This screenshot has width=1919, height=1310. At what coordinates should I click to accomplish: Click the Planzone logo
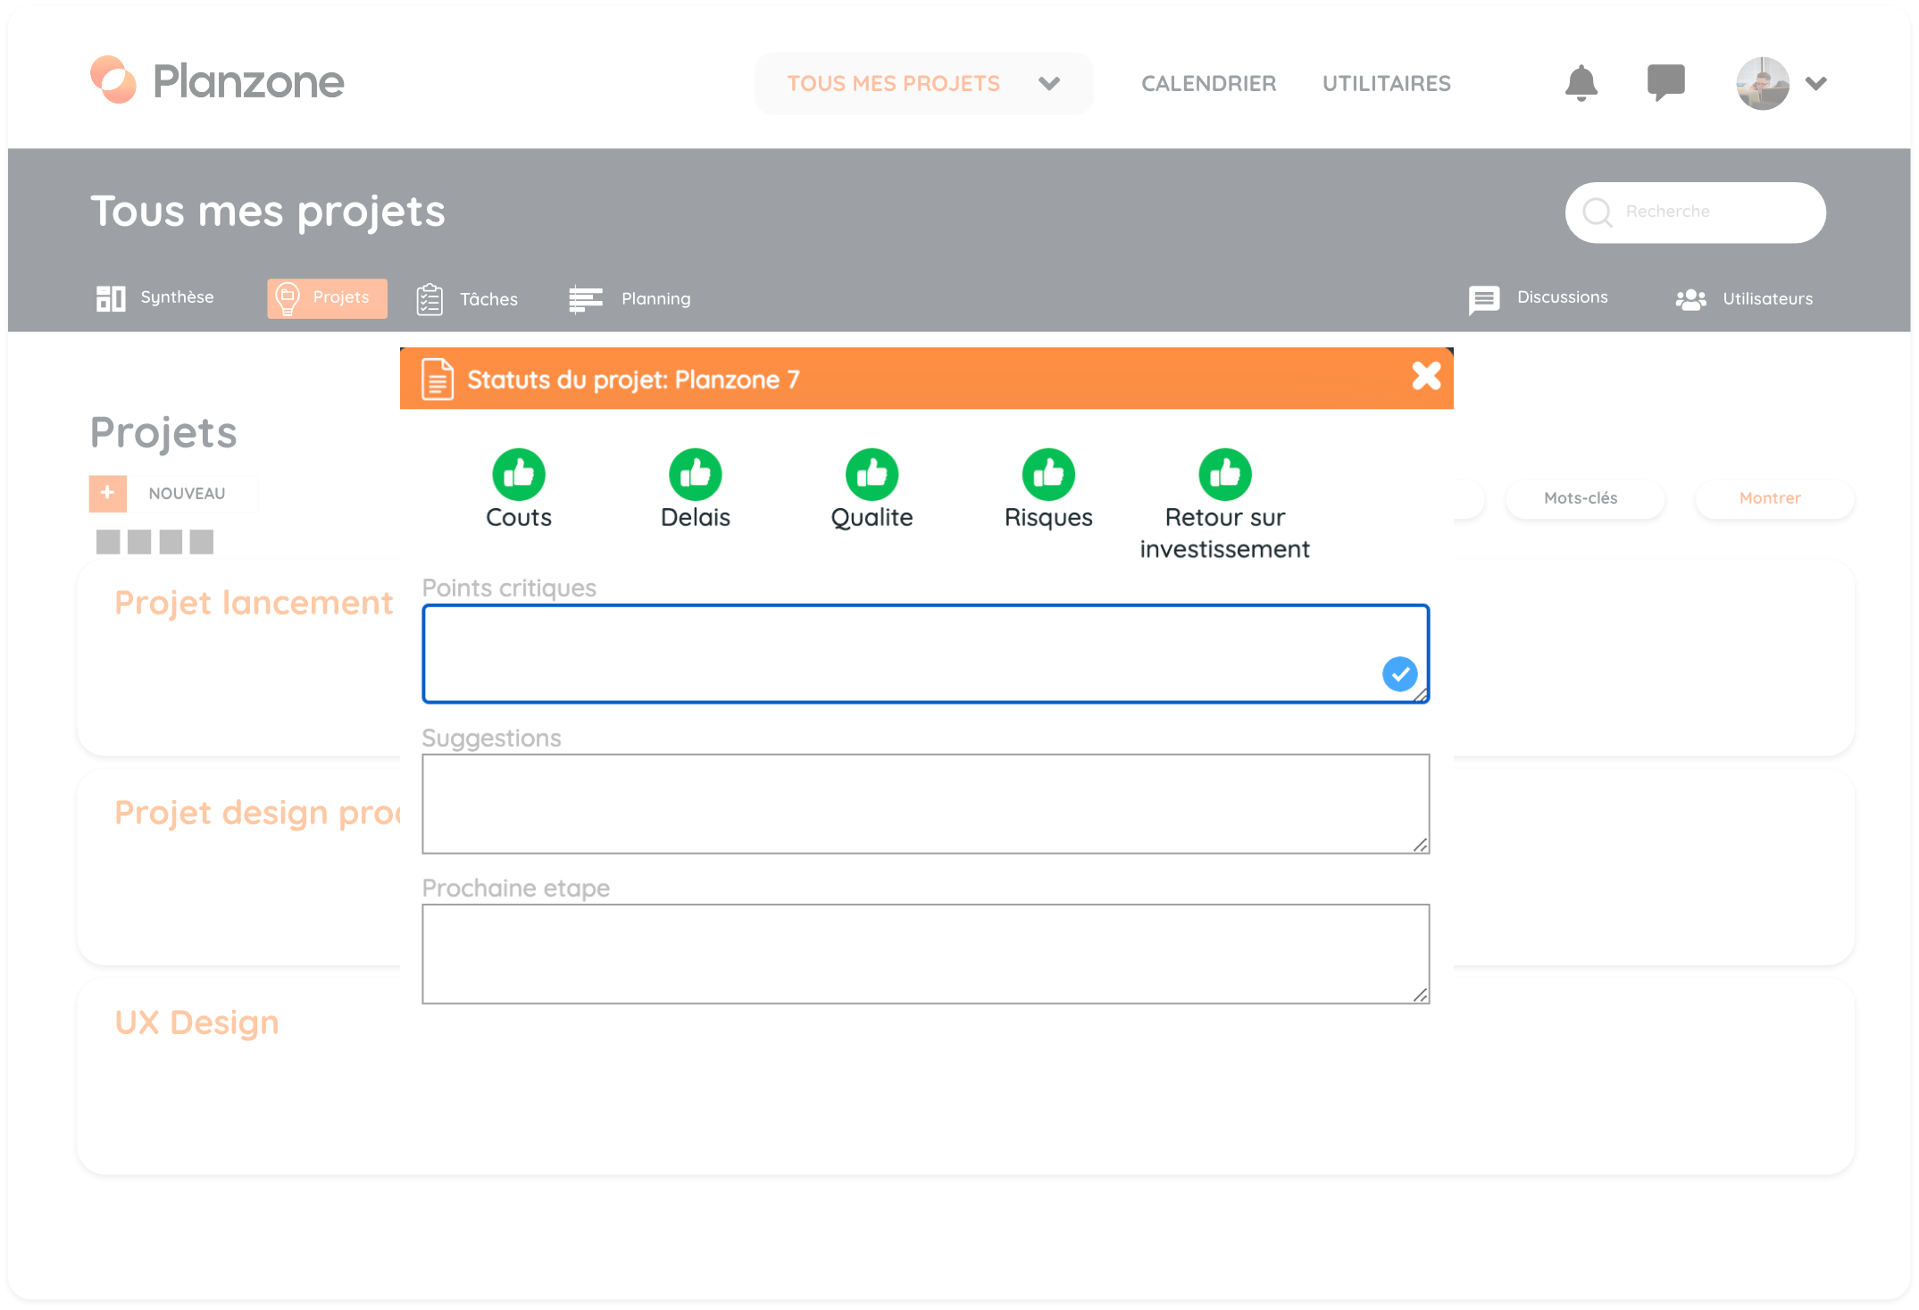tap(217, 81)
